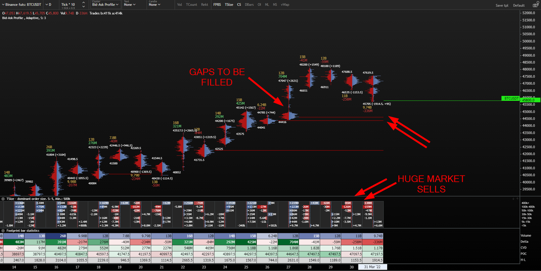
Task: Decrease the Tick * 10 multiplier
Action: pos(83,6)
